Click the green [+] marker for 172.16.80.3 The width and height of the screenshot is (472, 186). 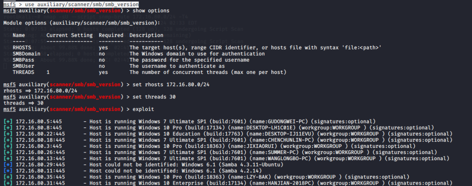point(8,146)
